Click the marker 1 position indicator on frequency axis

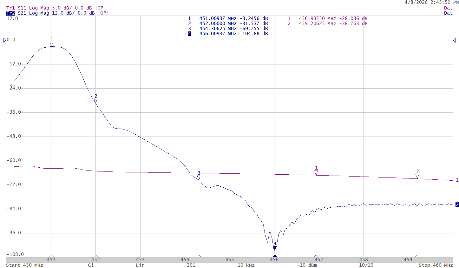51,256
